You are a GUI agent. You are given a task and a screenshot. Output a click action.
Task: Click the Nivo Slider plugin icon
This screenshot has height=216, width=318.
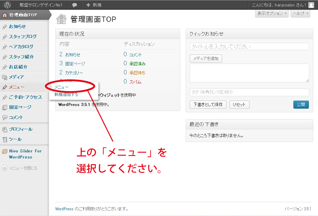[x=5, y=151]
